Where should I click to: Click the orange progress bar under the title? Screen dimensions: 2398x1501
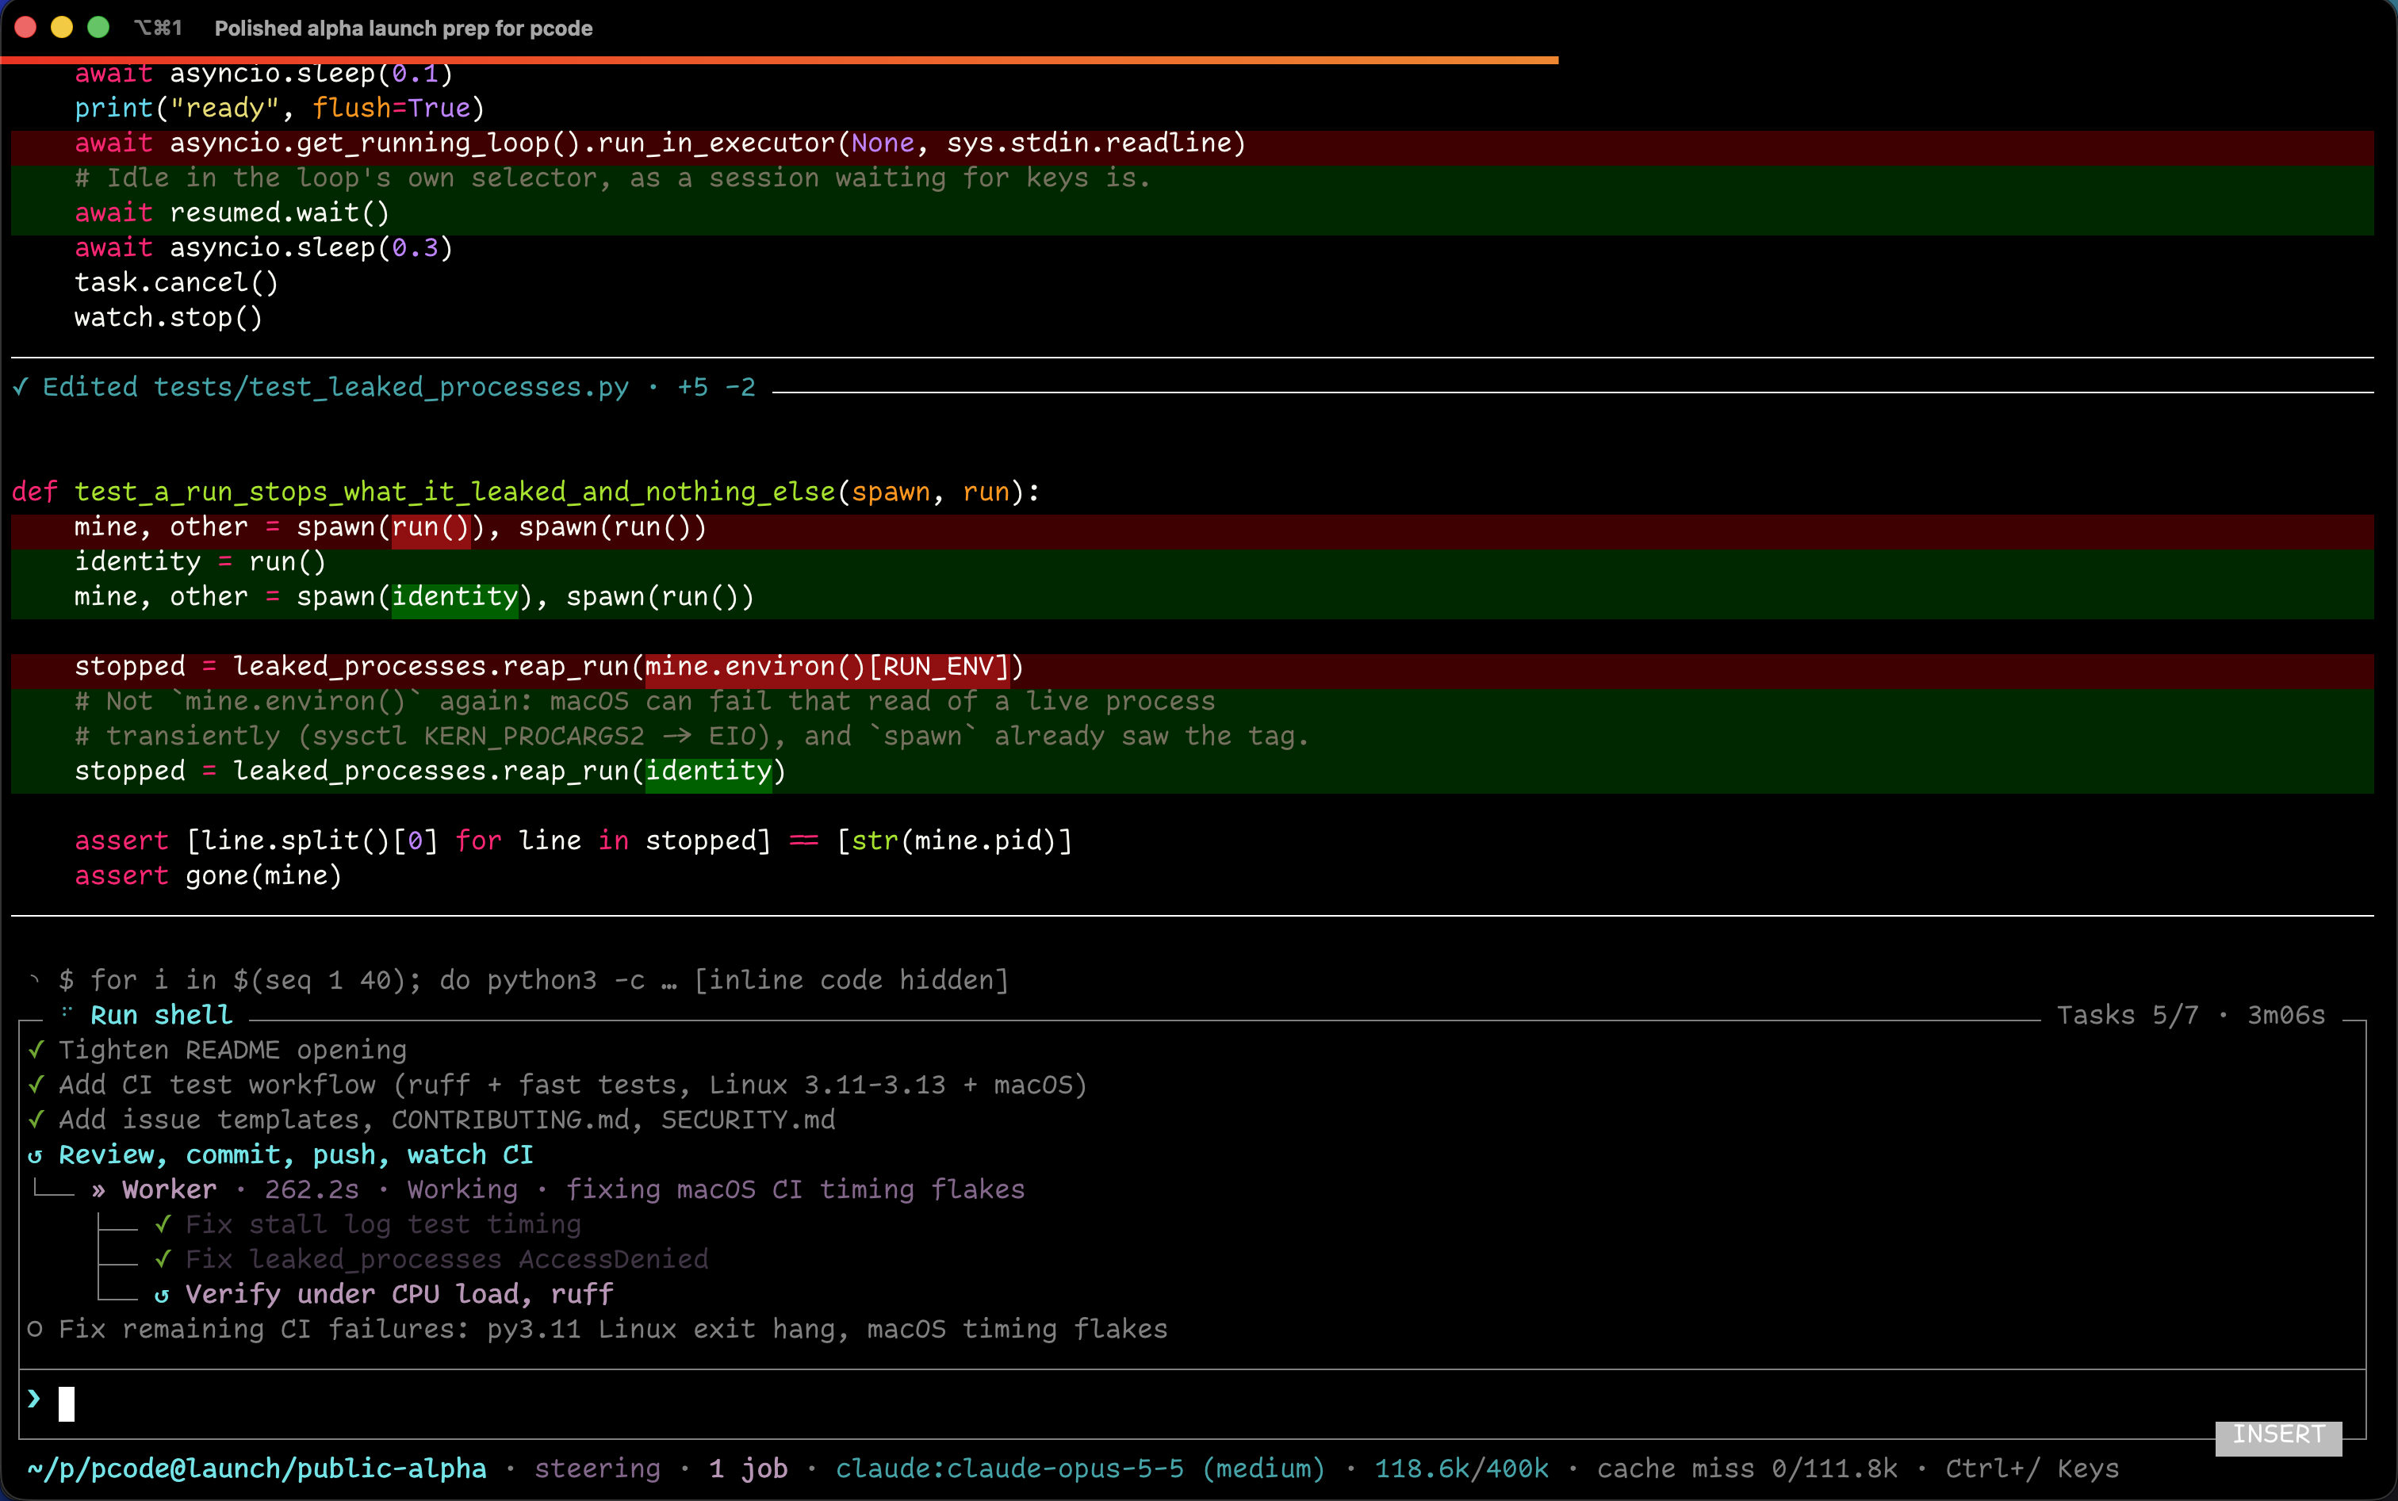pos(780,60)
